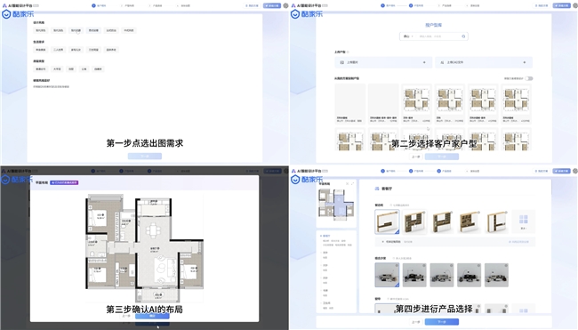Click the floor plan search input field
578x330 pixels.
438,36
